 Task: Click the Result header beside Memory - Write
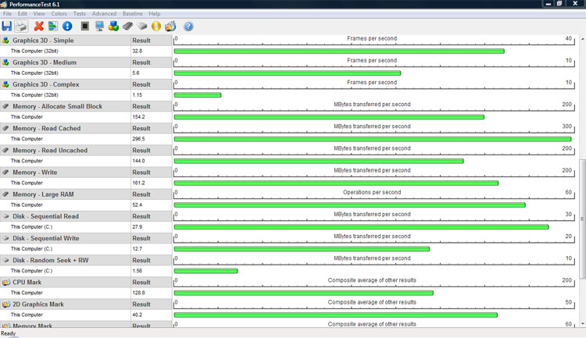click(141, 173)
